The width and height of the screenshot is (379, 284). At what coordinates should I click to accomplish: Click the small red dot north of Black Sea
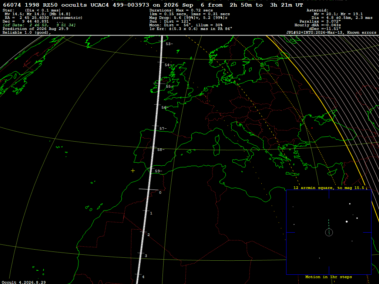[312, 128]
